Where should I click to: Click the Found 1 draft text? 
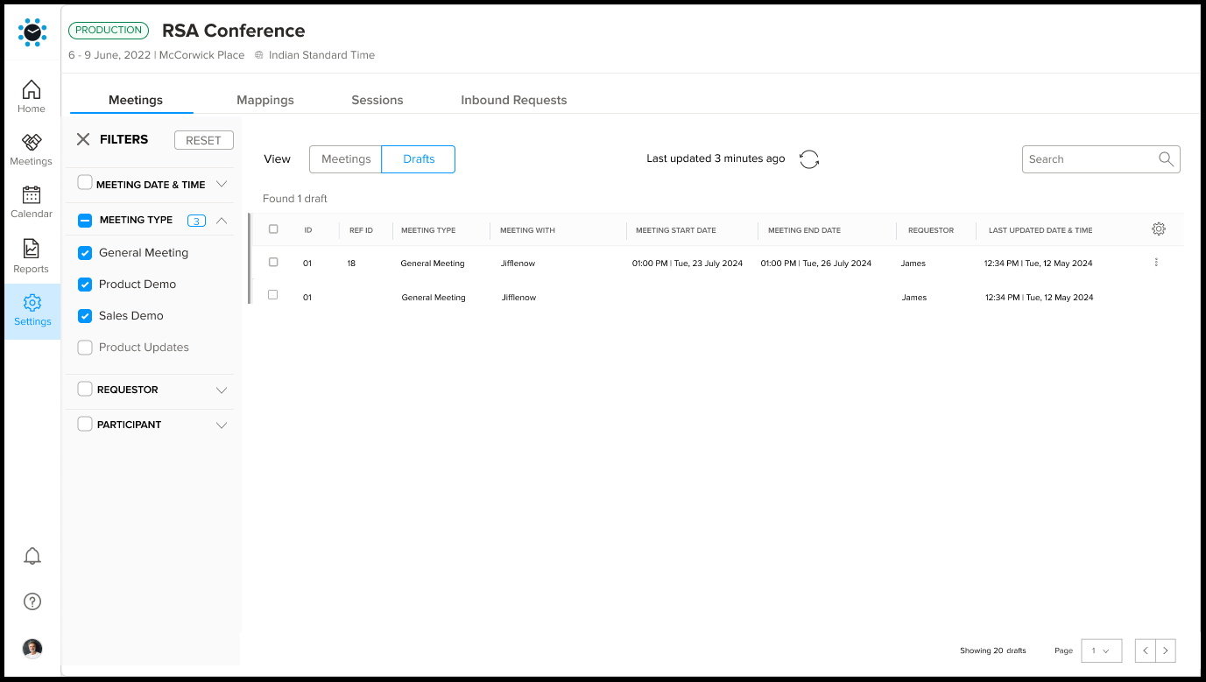(295, 199)
